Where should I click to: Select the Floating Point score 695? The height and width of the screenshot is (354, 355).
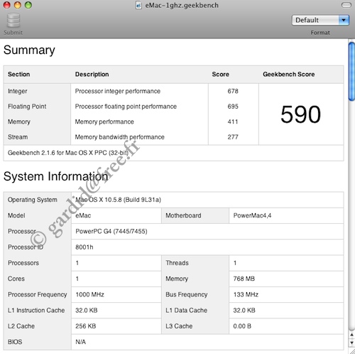233,107
